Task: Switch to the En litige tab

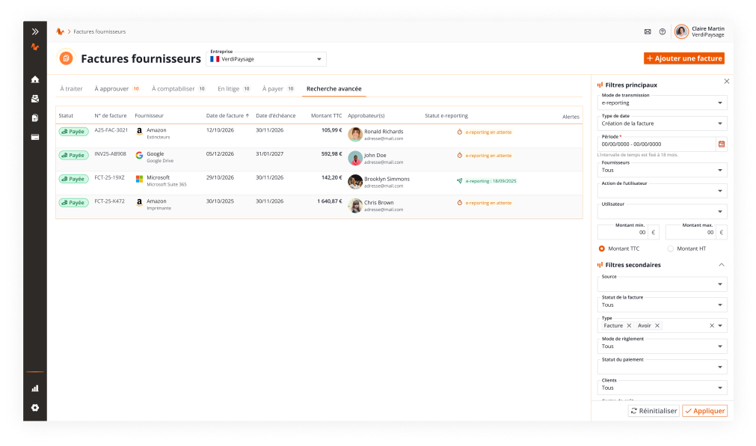Action: point(229,88)
